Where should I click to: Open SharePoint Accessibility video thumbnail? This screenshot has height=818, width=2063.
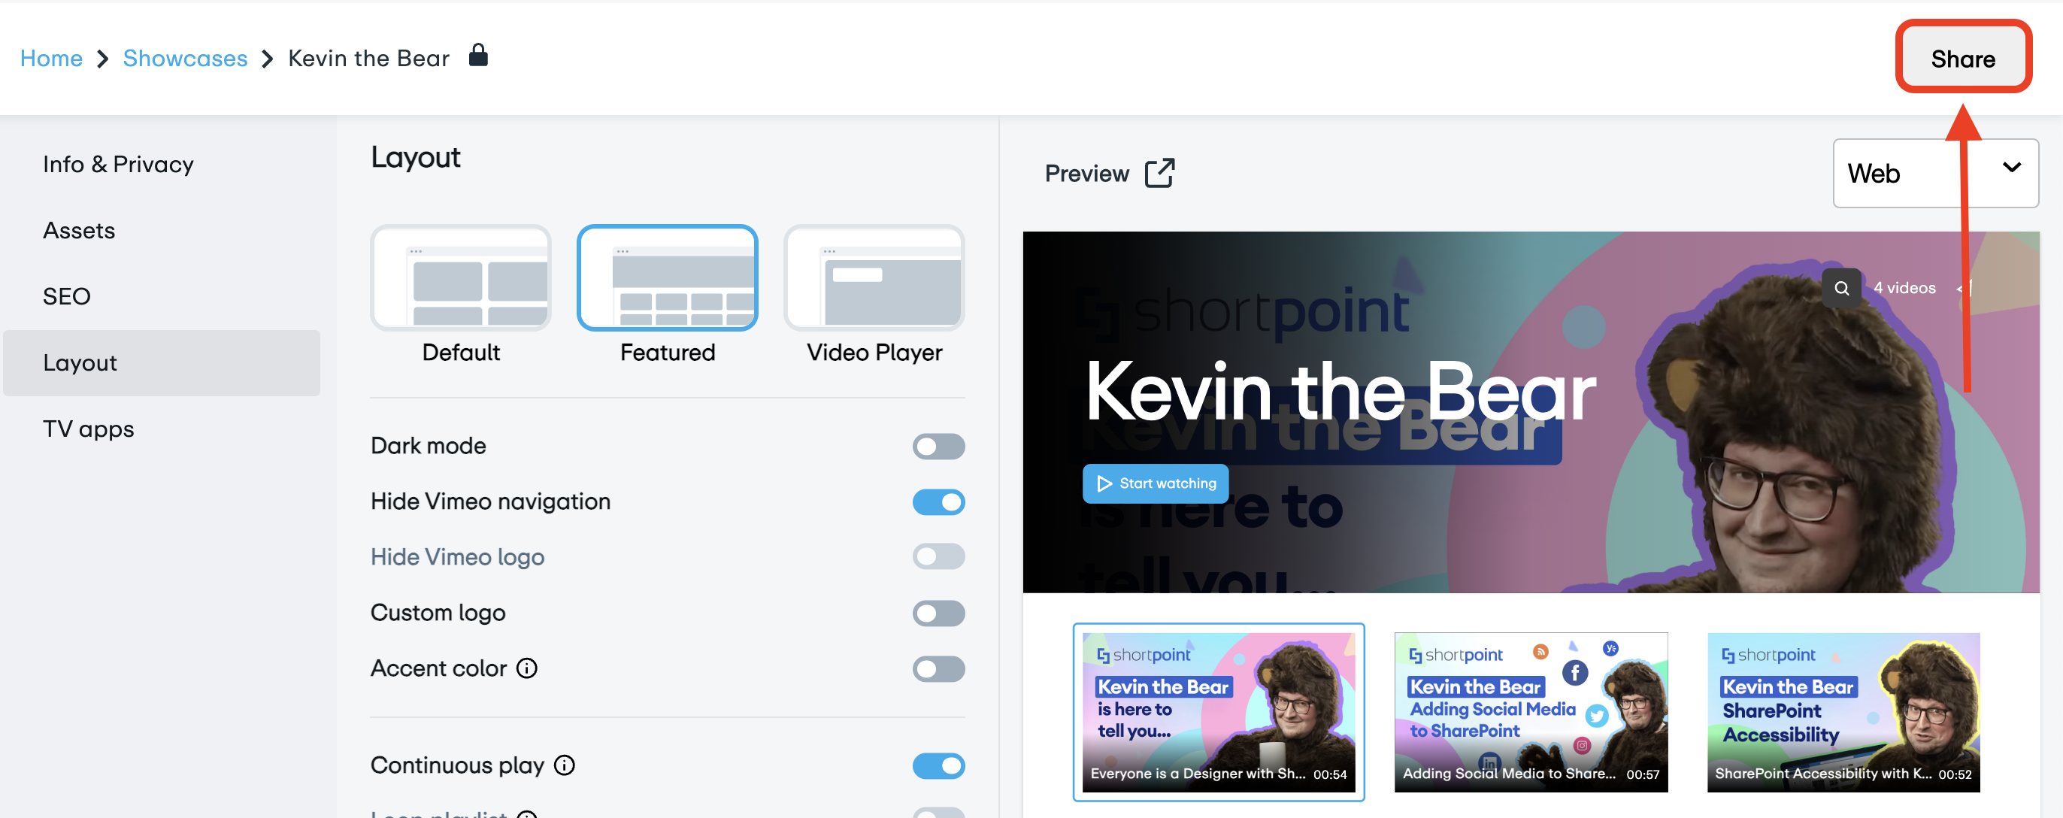pyautogui.click(x=1843, y=711)
